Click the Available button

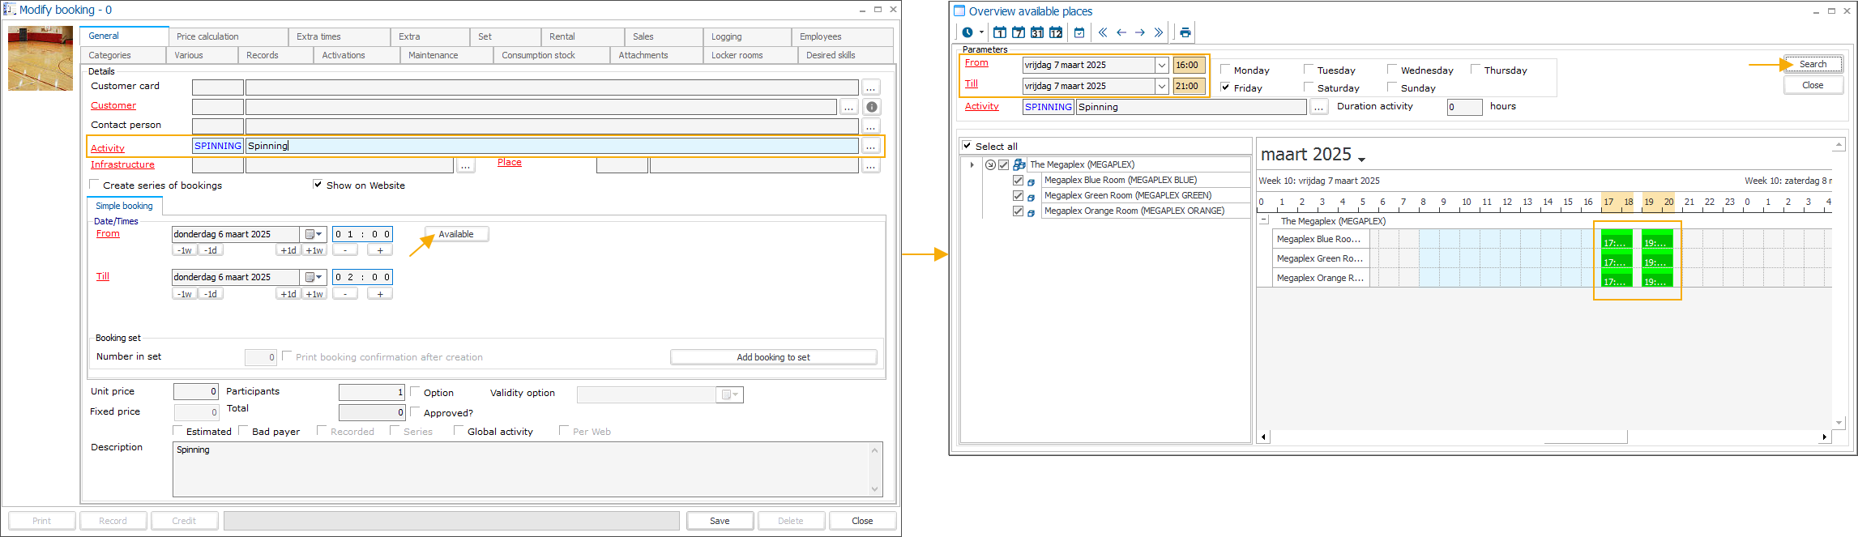click(x=456, y=234)
